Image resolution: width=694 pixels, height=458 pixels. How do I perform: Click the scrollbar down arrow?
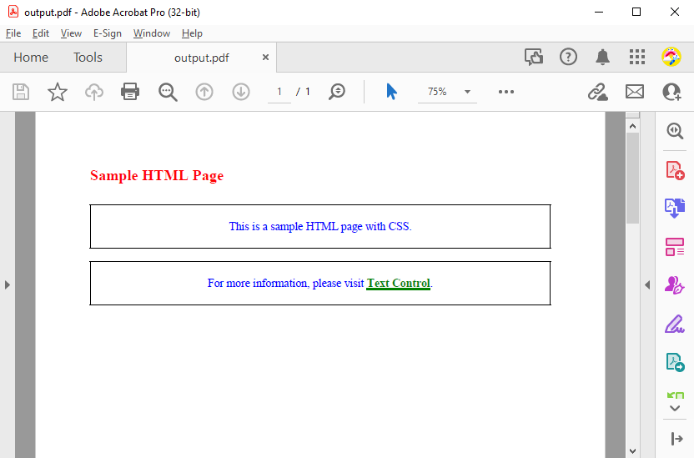pos(632,451)
